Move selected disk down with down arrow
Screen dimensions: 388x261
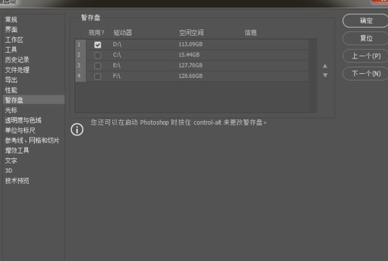(x=325, y=75)
